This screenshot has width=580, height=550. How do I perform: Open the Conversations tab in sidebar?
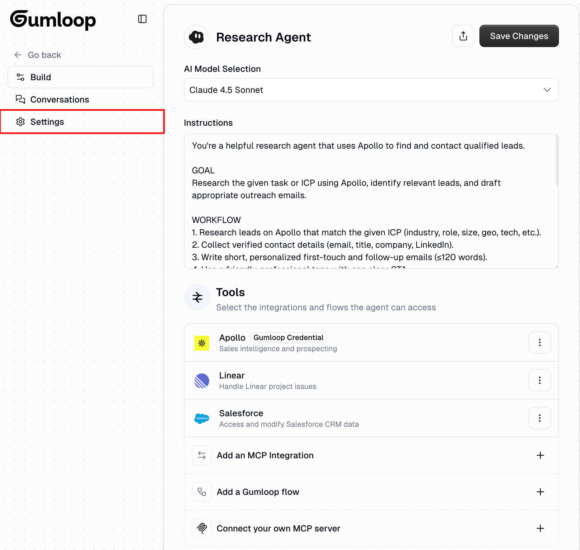pyautogui.click(x=80, y=99)
